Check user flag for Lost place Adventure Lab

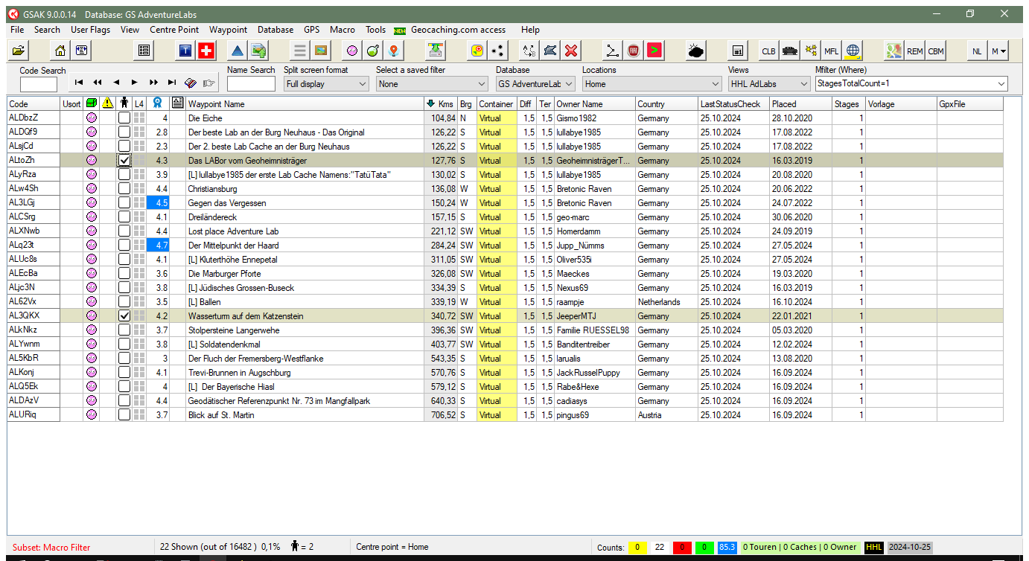124,231
